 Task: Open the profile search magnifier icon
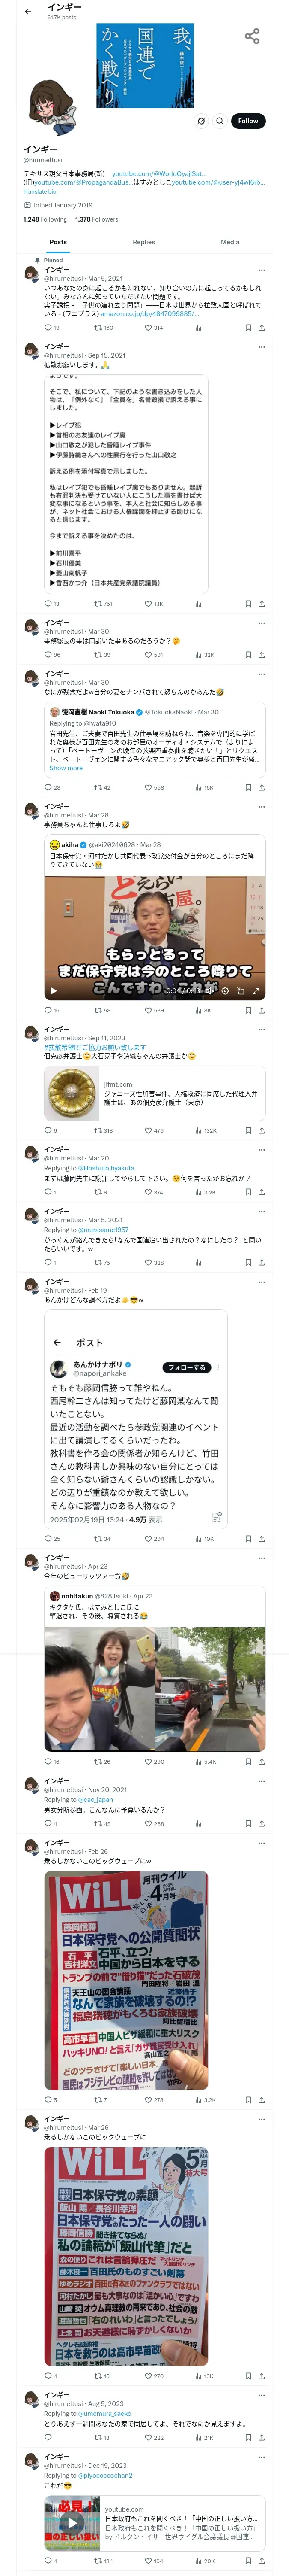[220, 121]
